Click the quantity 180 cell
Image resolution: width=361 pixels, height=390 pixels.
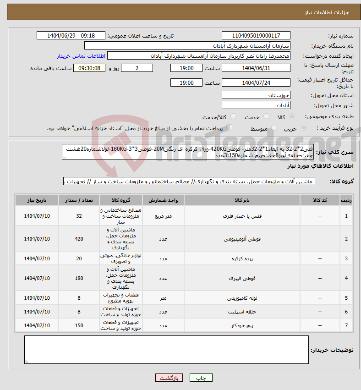point(79,278)
